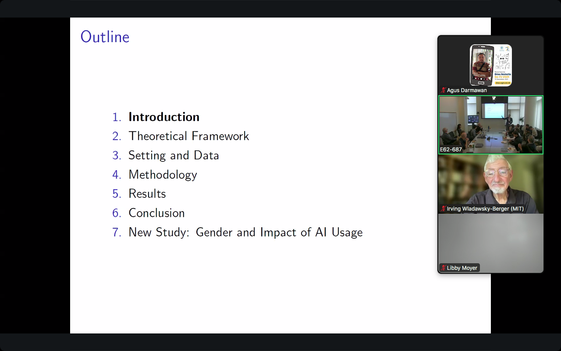Click the Irving Wladawsky-Berger (MIT) name label

[485, 209]
